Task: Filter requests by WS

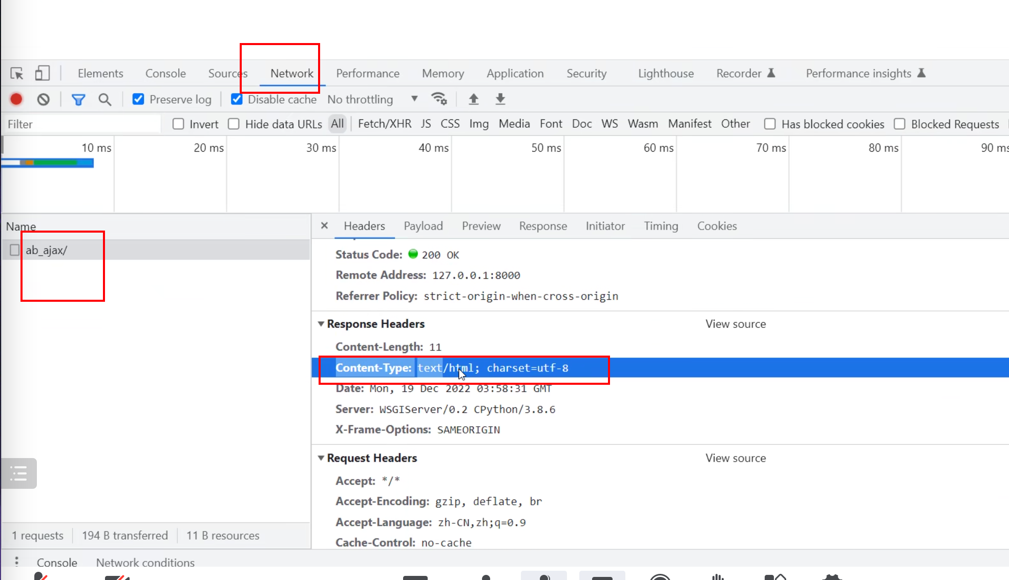Action: pos(609,123)
